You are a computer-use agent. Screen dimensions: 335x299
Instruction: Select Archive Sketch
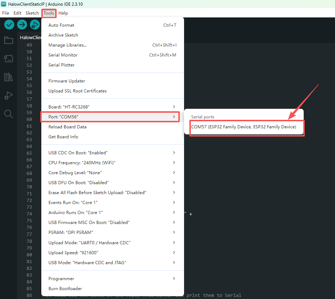112,35
